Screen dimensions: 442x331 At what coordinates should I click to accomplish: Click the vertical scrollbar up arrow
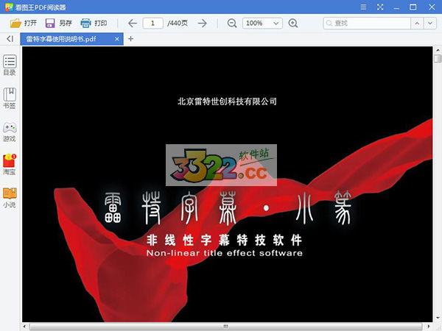438,50
